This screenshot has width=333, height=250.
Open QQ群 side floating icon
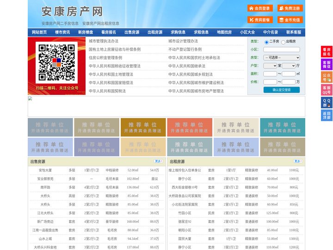[x=327, y=103]
